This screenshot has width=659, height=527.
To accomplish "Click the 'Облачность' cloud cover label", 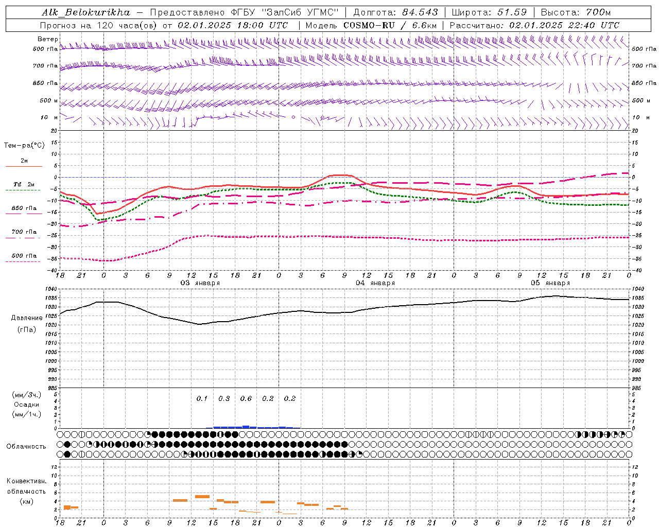I will click(26, 446).
